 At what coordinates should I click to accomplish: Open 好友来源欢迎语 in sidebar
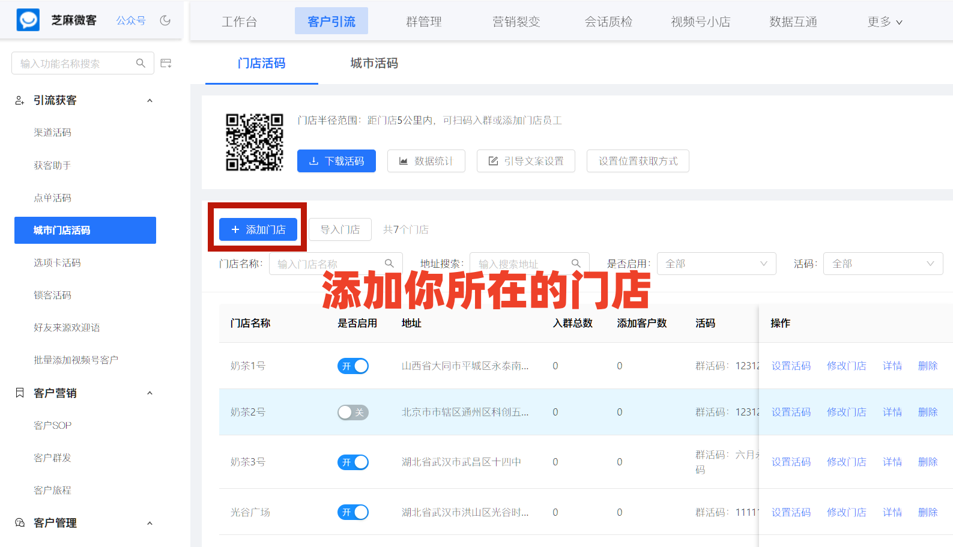pyautogui.click(x=67, y=327)
